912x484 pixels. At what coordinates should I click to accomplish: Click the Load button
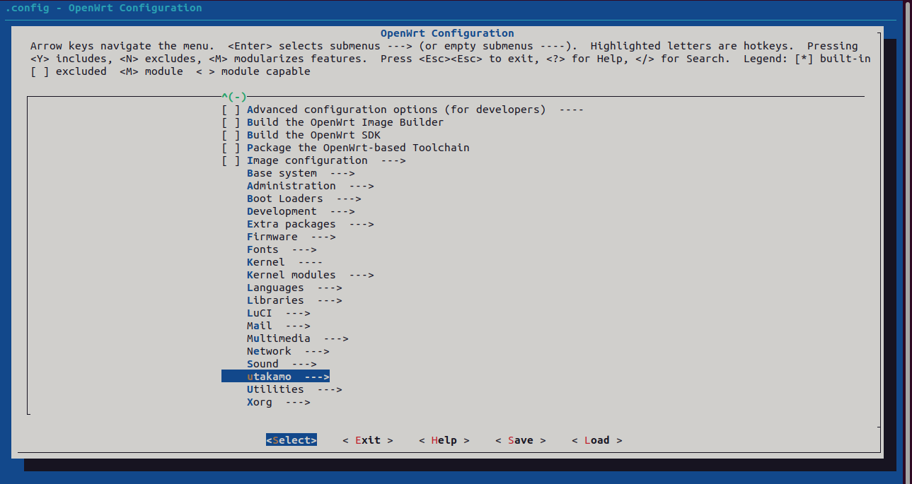point(597,440)
